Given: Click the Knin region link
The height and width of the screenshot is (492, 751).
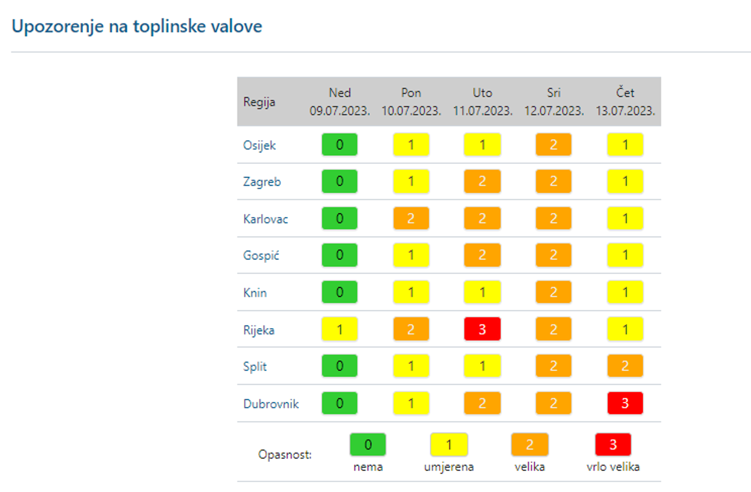Looking at the screenshot, I should tap(255, 293).
